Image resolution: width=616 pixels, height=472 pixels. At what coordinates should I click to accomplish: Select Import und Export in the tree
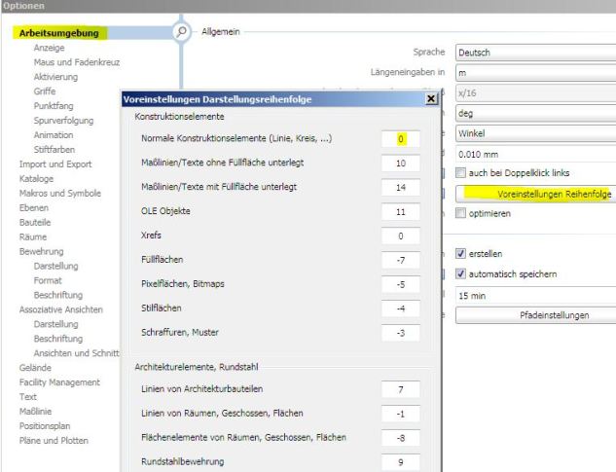tap(55, 163)
